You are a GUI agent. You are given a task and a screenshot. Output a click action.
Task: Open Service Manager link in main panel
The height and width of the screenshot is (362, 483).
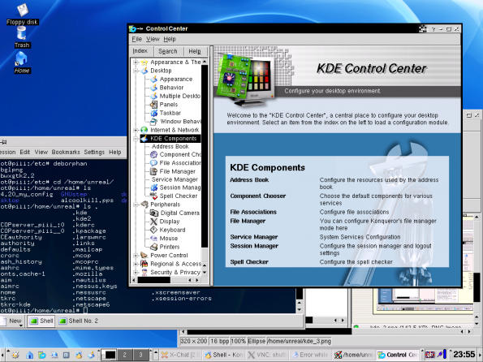[254, 237]
